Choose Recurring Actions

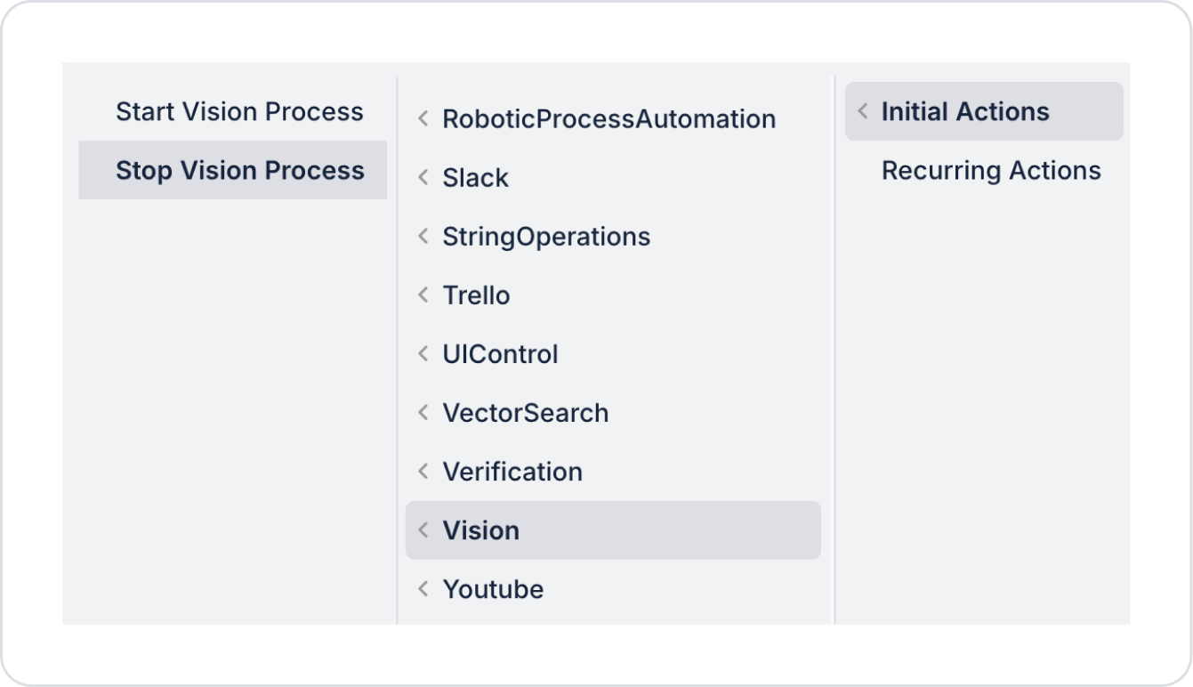point(991,171)
